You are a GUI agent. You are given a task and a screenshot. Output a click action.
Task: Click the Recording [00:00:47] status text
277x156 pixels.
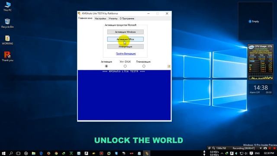pos(244,148)
